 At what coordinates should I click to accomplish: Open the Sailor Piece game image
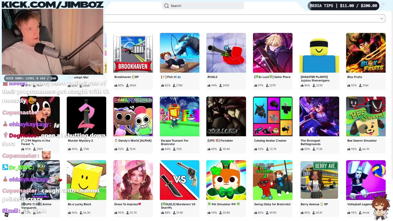point(273,53)
